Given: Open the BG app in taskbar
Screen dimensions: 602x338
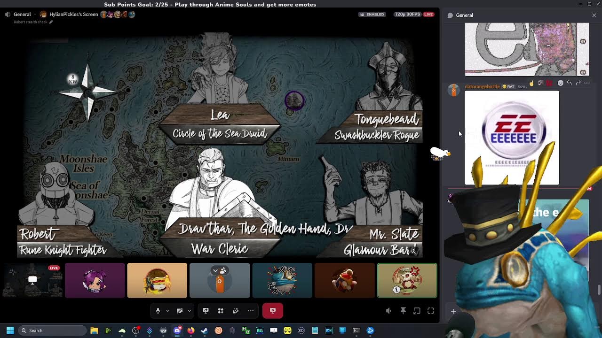Looking at the screenshot, I should pyautogui.click(x=260, y=330).
